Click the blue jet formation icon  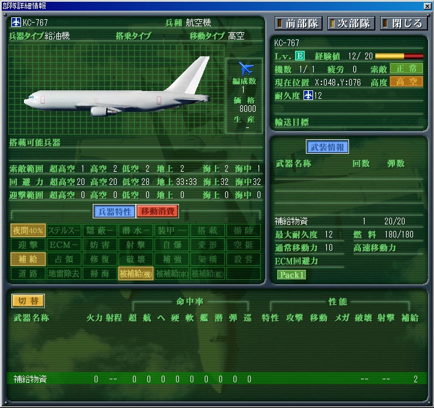[x=246, y=68]
